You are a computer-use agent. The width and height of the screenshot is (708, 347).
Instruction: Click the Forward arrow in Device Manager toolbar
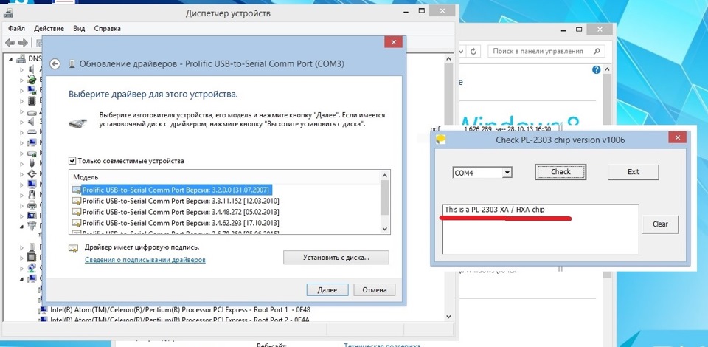point(23,43)
